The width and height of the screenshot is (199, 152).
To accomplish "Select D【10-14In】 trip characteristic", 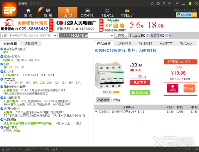I will click(30, 75).
